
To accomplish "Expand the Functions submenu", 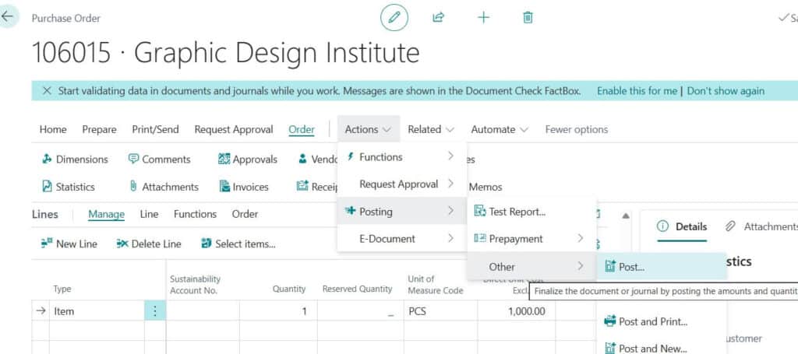I will pos(401,156).
